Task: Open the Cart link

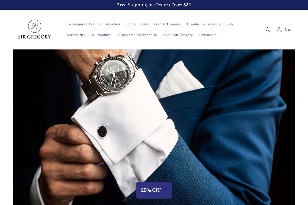Action: click(x=288, y=30)
